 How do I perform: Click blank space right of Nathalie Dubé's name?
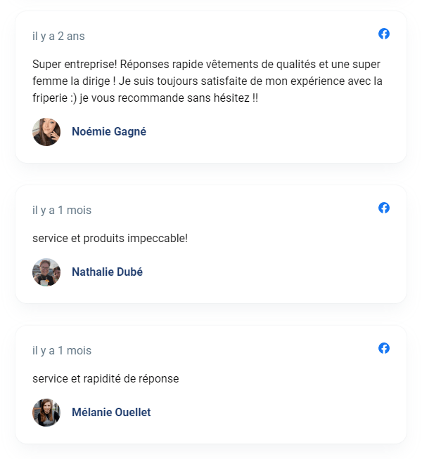tap(274, 272)
